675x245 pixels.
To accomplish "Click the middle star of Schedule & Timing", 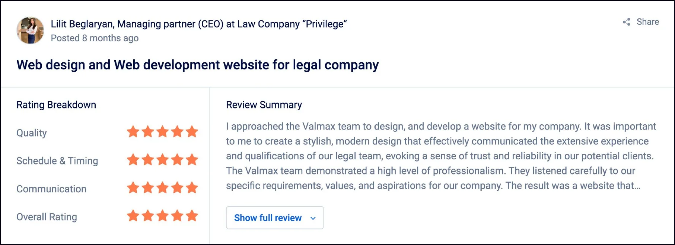I will 163,160.
